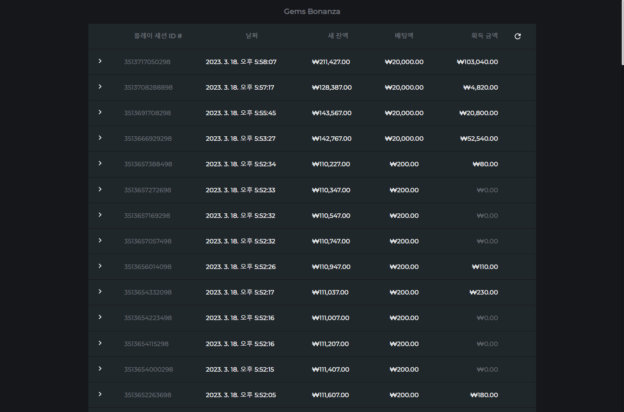Click the "날짜" column header
The image size is (624, 412).
[x=252, y=36]
